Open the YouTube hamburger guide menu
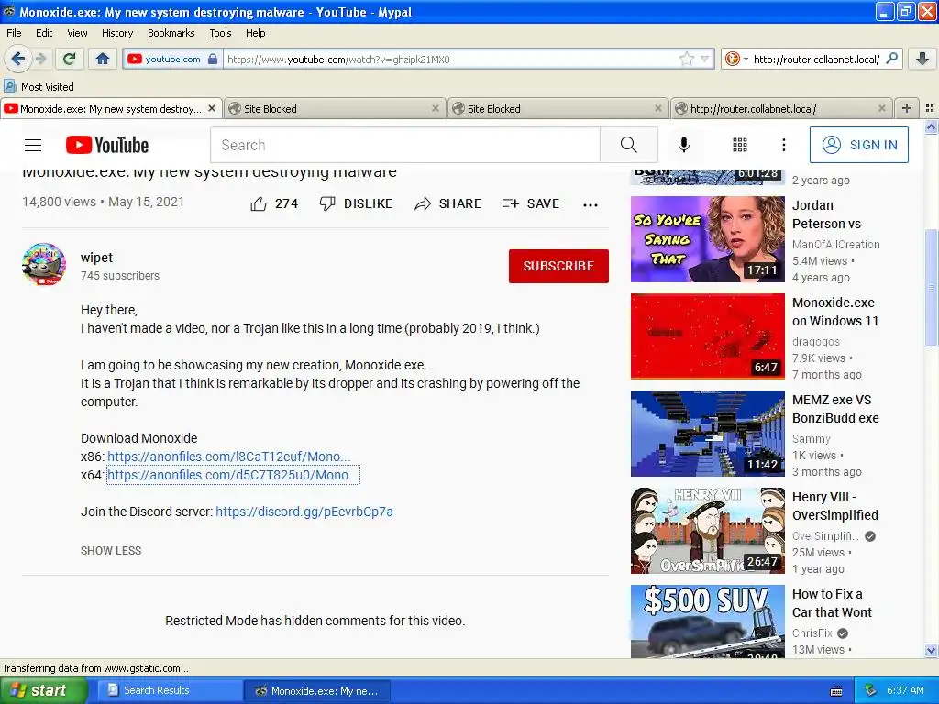939x704 pixels. click(x=33, y=145)
